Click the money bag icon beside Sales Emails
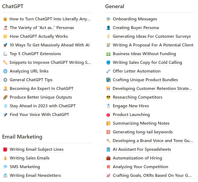 click(x=5, y=158)
